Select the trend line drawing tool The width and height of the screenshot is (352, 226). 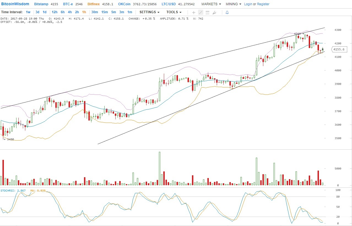tap(201, 12)
